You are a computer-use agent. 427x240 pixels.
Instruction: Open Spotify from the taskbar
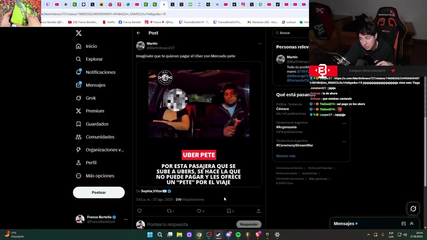[238, 235]
